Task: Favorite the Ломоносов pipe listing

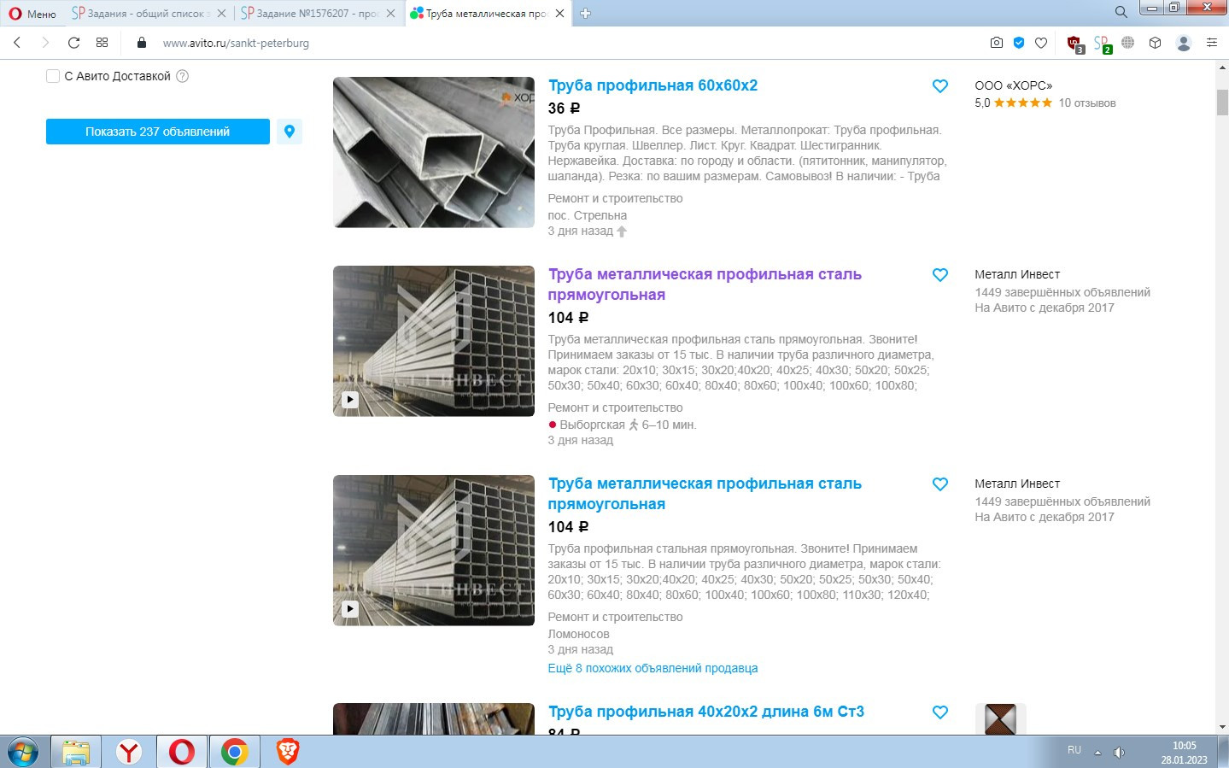Action: [x=940, y=484]
